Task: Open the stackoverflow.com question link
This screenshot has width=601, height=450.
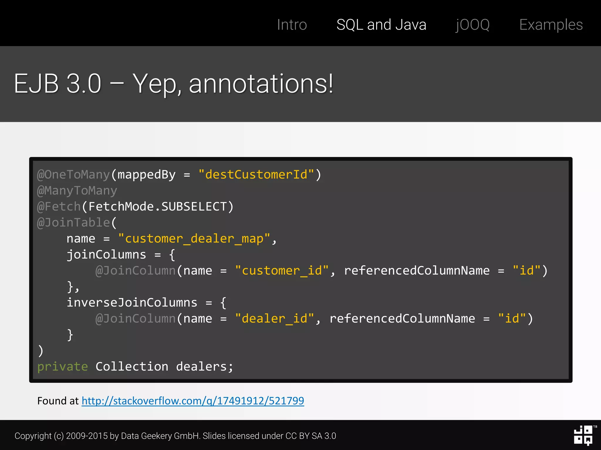Action: tap(193, 400)
